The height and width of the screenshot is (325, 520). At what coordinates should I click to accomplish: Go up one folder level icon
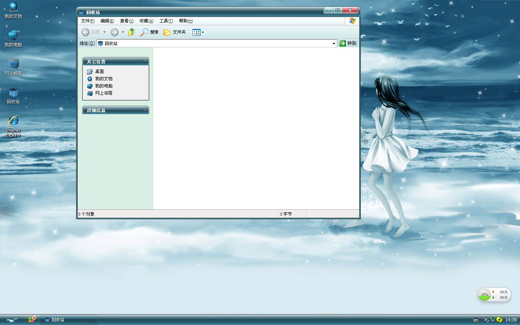pyautogui.click(x=131, y=32)
